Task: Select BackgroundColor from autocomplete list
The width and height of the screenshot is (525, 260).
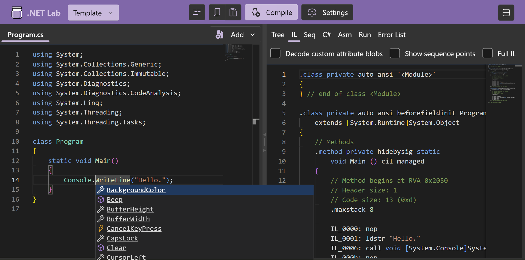Action: 205,190
